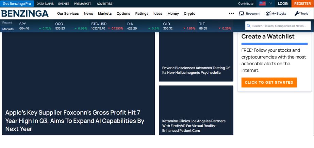Click the DIA green up arrow
The image size is (314, 148).
(x=149, y=29)
